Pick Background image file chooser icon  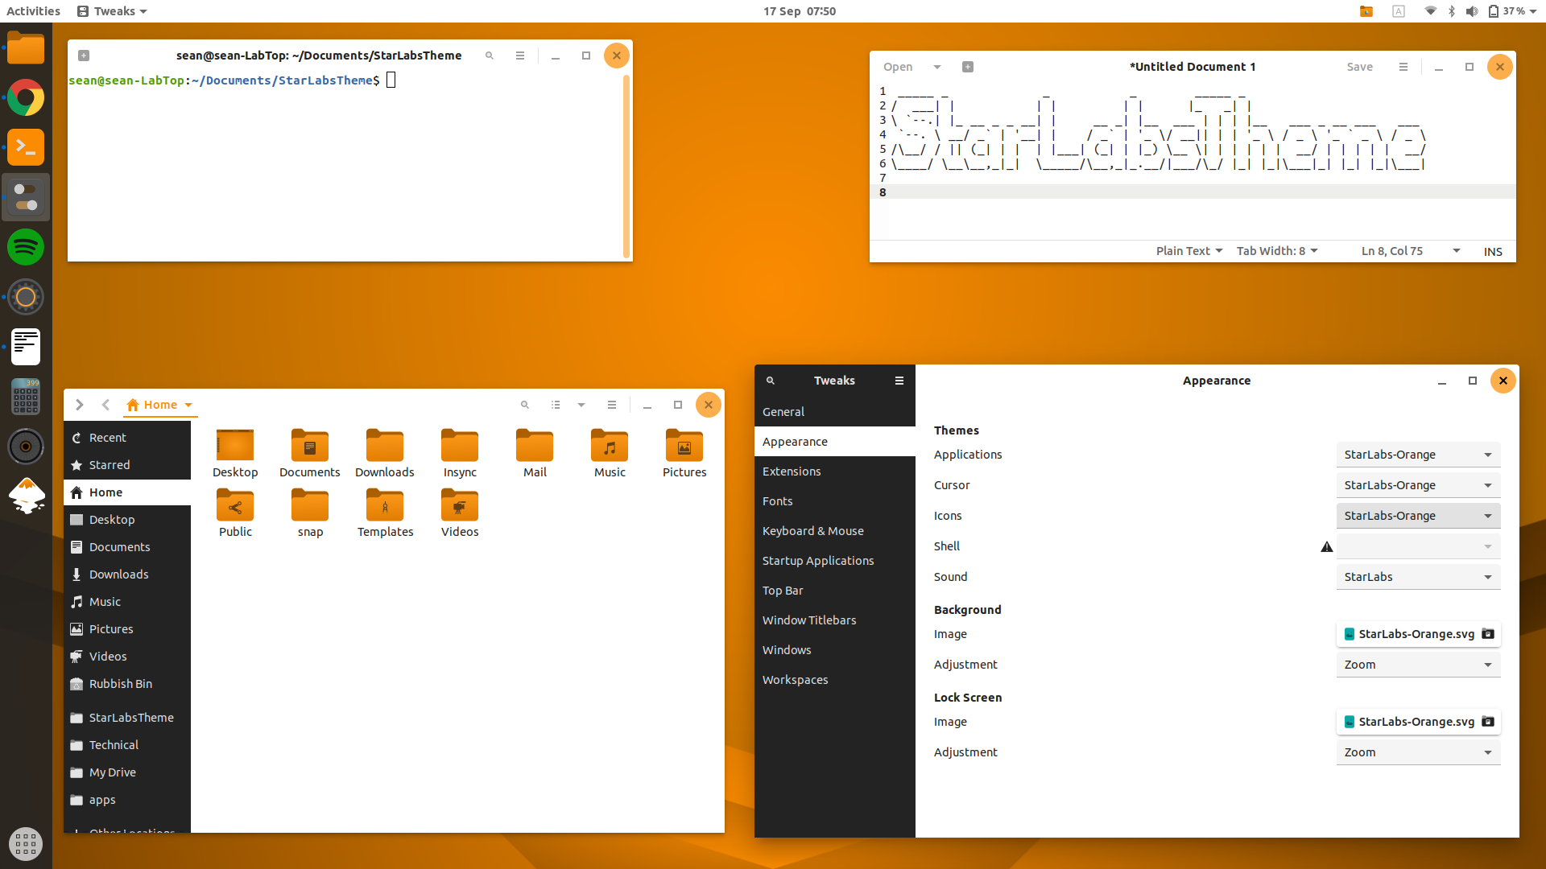pos(1488,634)
